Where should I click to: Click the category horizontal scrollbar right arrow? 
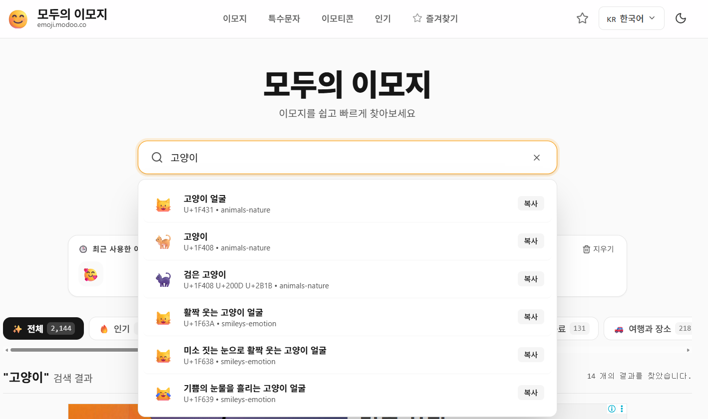click(689, 350)
